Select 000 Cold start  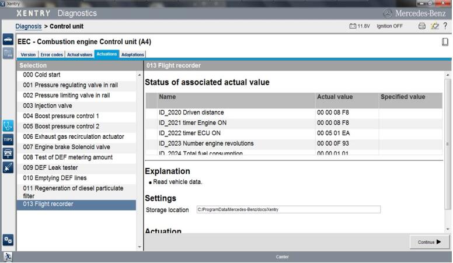[76, 75]
